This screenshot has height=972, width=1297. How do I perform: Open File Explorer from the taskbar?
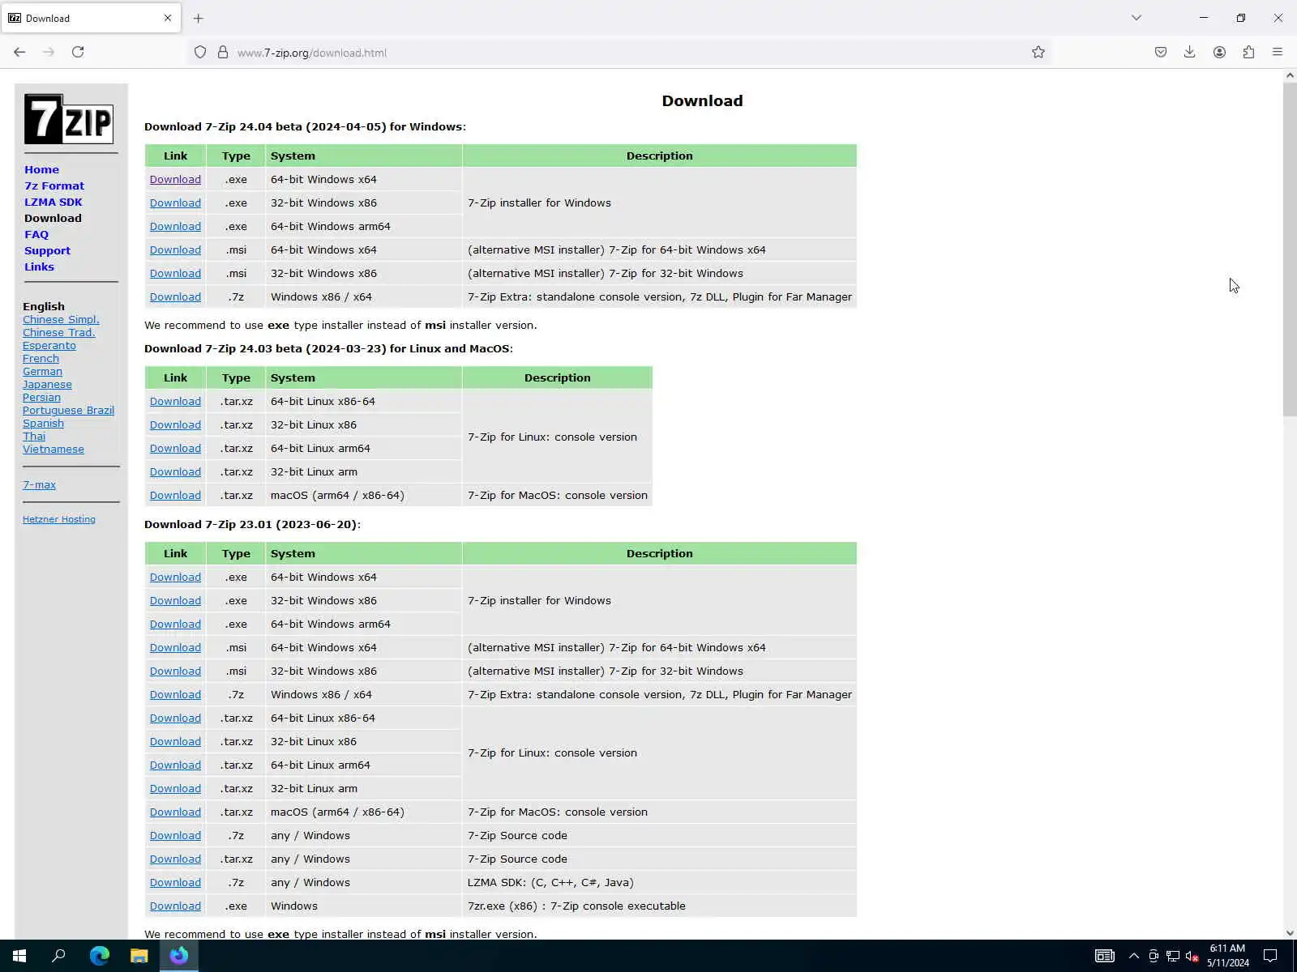[x=139, y=956]
